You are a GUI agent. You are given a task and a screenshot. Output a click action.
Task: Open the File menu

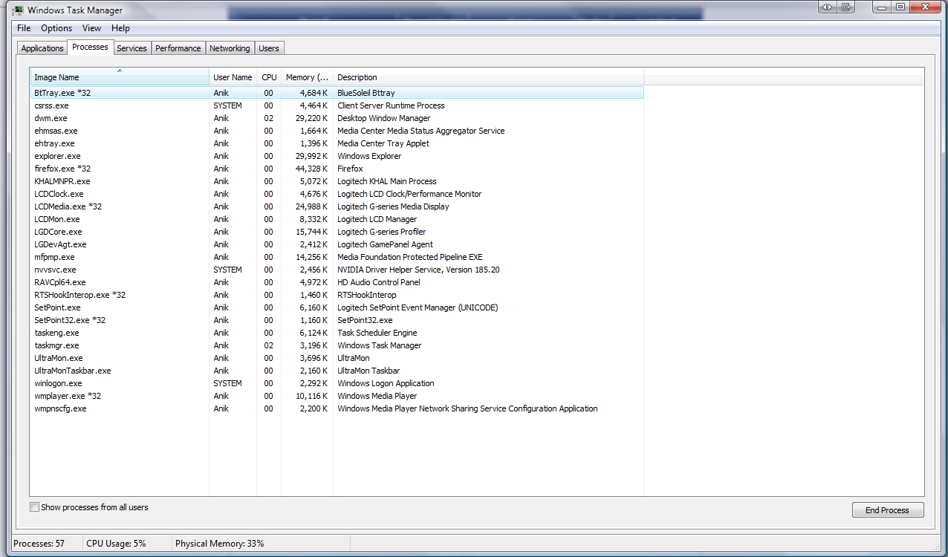24,28
